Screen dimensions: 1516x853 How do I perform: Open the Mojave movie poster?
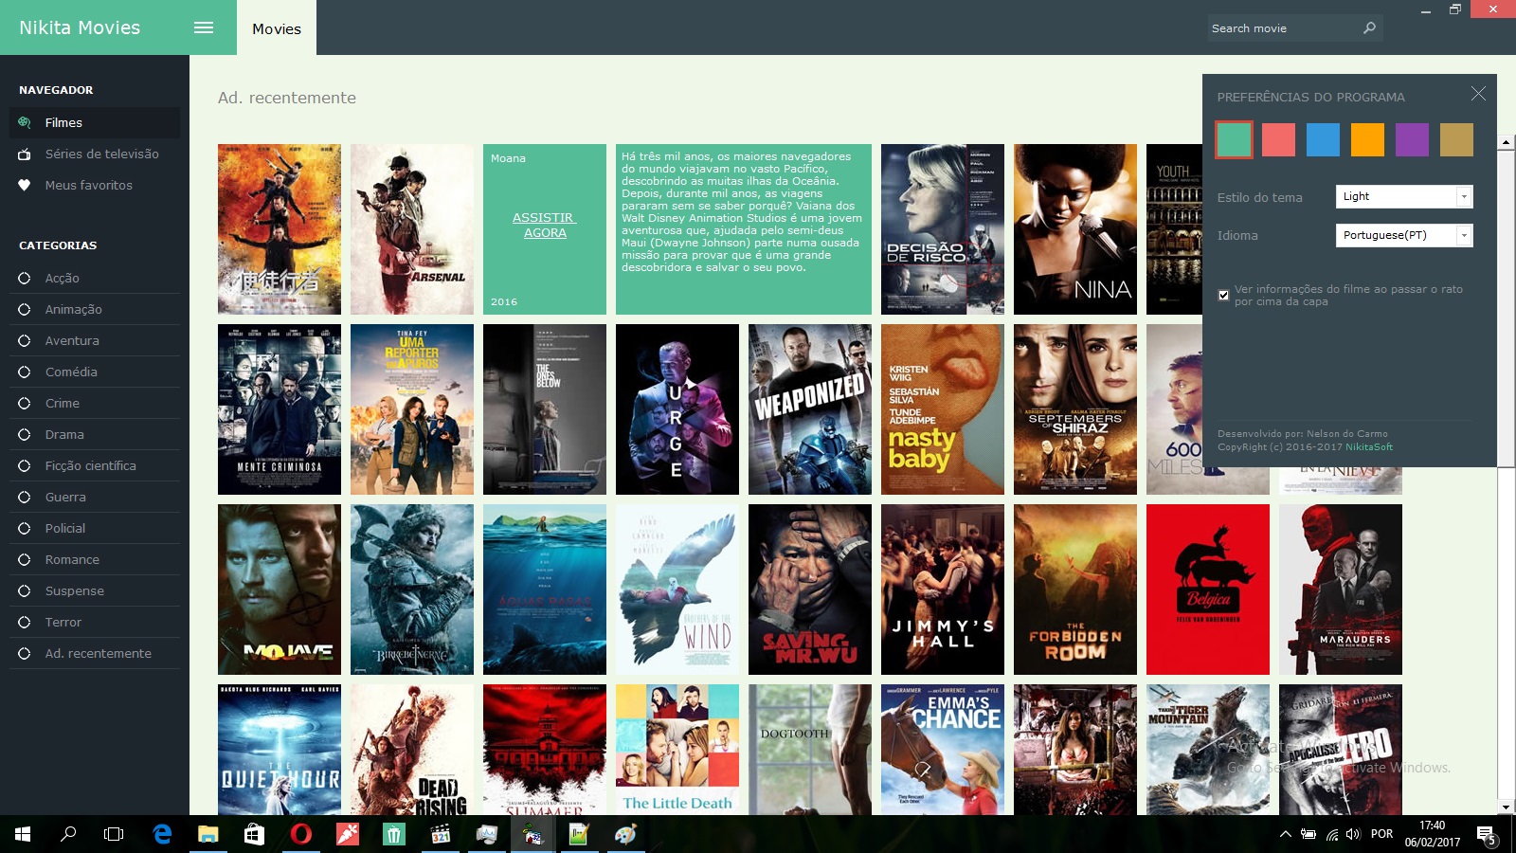(280, 590)
